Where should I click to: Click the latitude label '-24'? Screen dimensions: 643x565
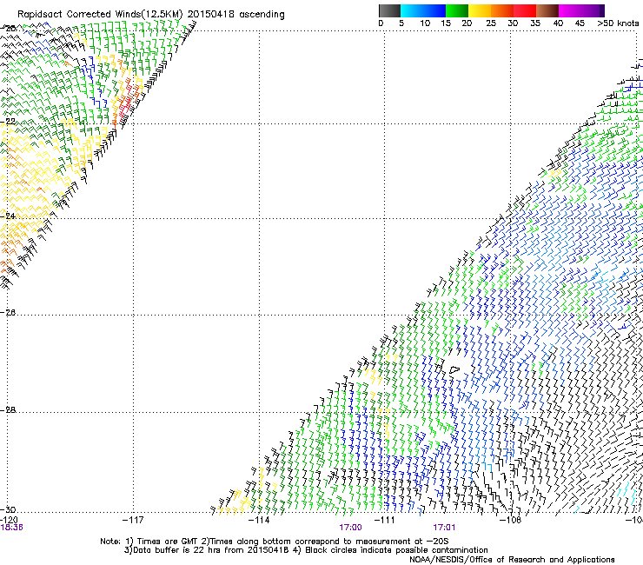[8, 216]
